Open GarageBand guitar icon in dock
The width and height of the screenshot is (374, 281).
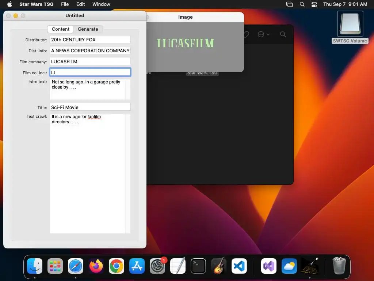[219, 266]
